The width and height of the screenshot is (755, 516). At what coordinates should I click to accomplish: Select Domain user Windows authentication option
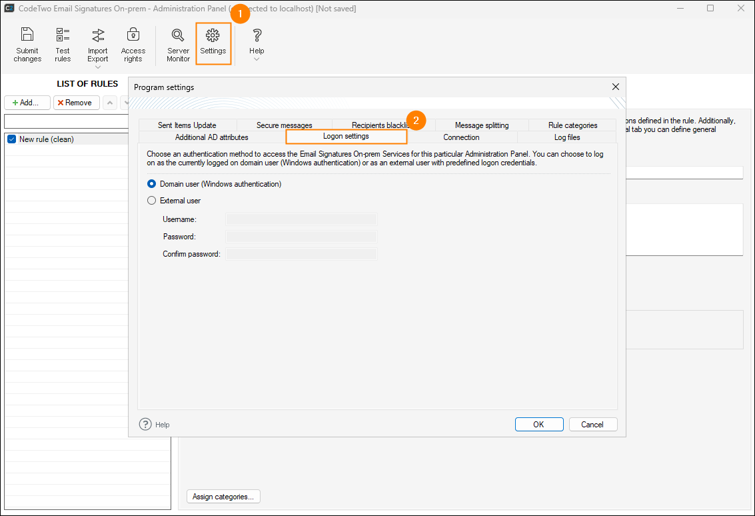[152, 184]
